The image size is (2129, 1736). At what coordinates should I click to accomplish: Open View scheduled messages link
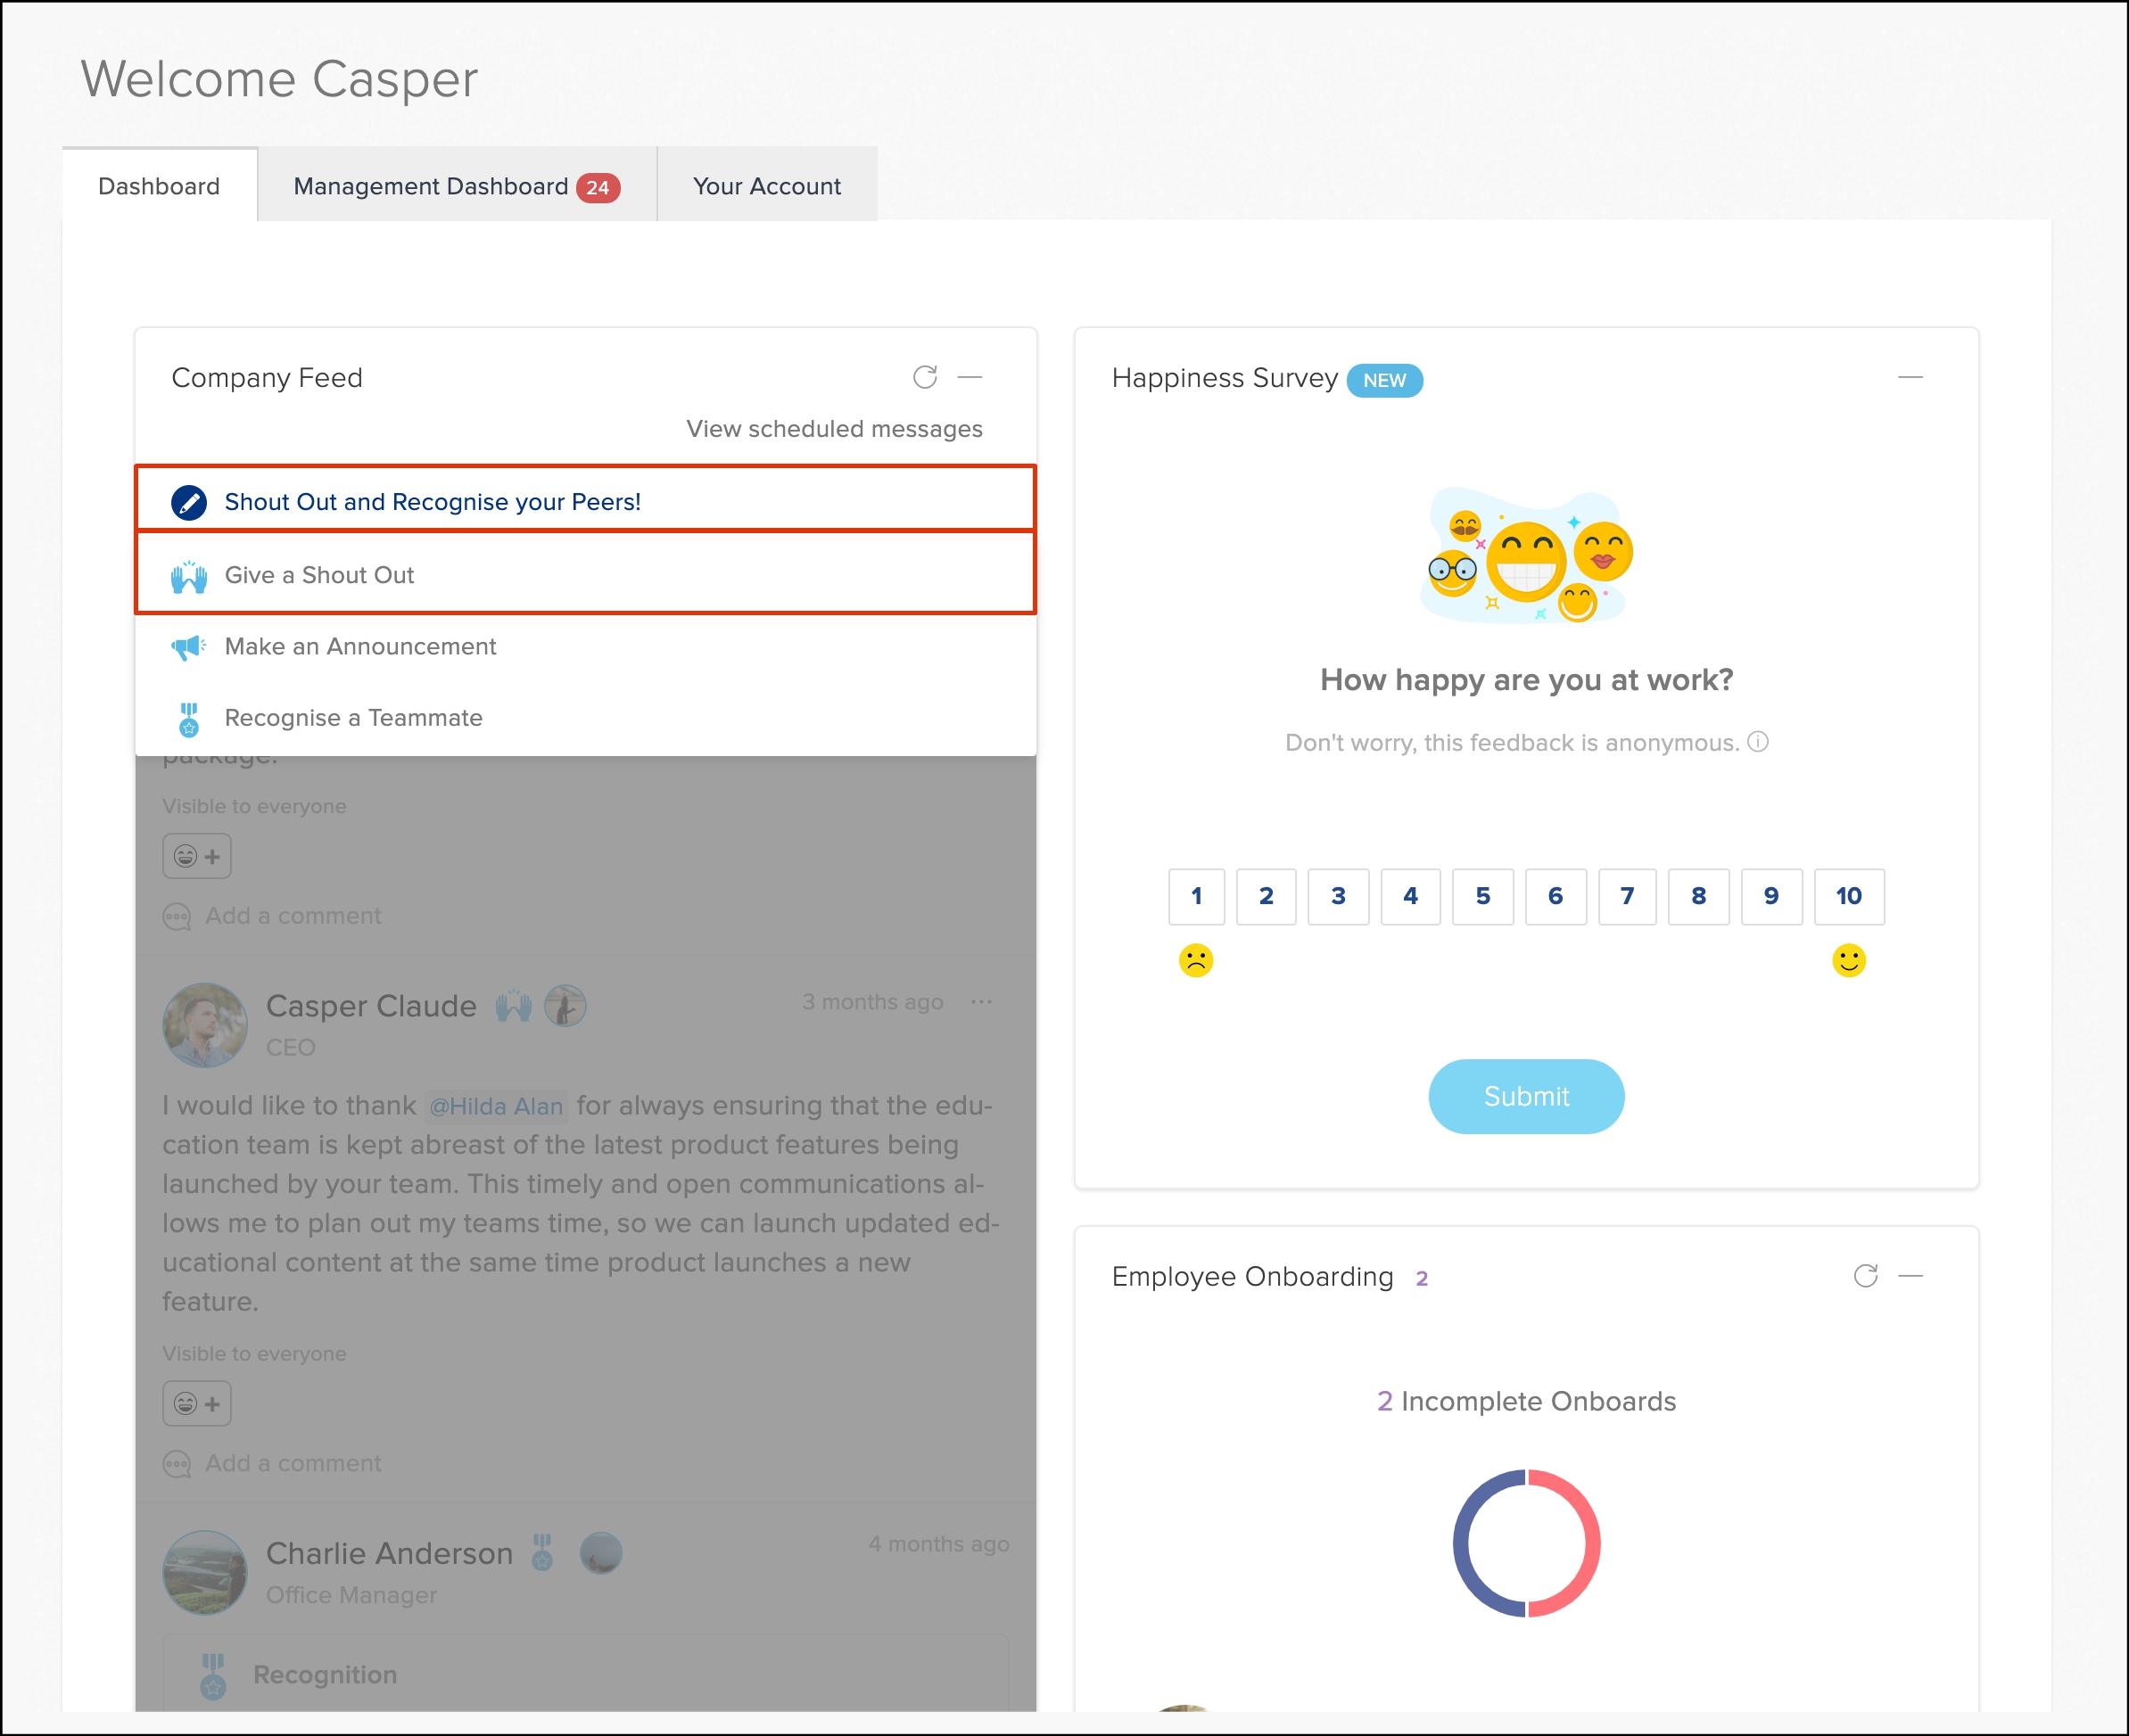833,429
